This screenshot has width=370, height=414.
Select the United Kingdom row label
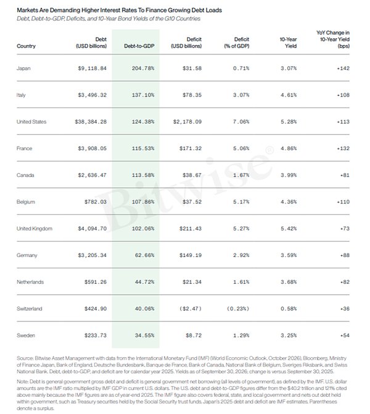point(35,229)
